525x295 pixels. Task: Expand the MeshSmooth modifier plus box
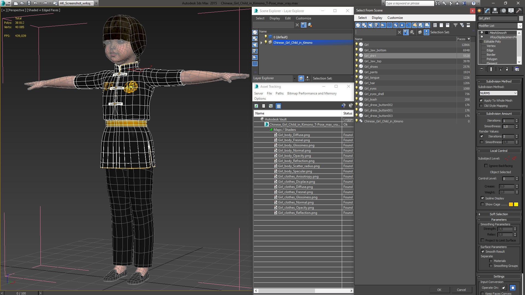486,33
